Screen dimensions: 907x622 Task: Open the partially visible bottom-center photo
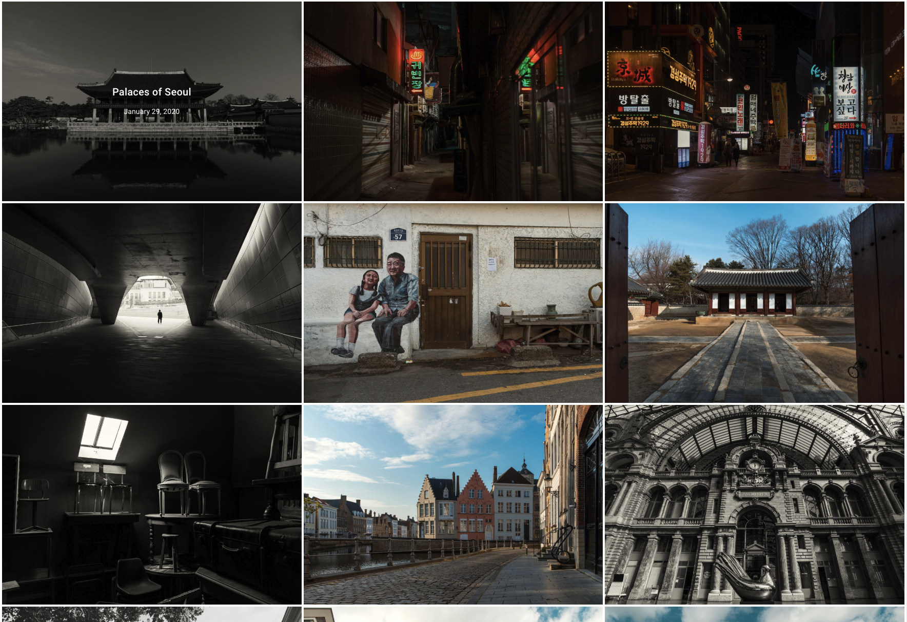(453, 616)
